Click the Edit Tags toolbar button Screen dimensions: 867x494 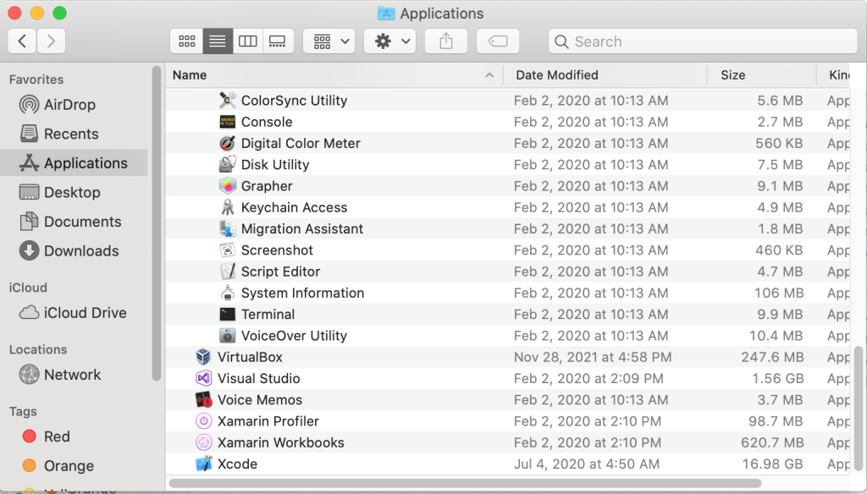pos(498,41)
